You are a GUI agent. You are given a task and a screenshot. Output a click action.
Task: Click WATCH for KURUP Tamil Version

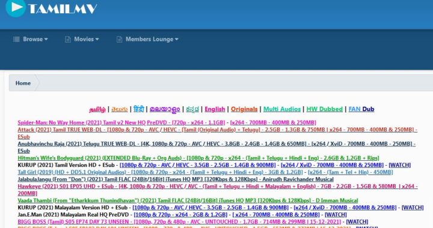[x=399, y=165]
